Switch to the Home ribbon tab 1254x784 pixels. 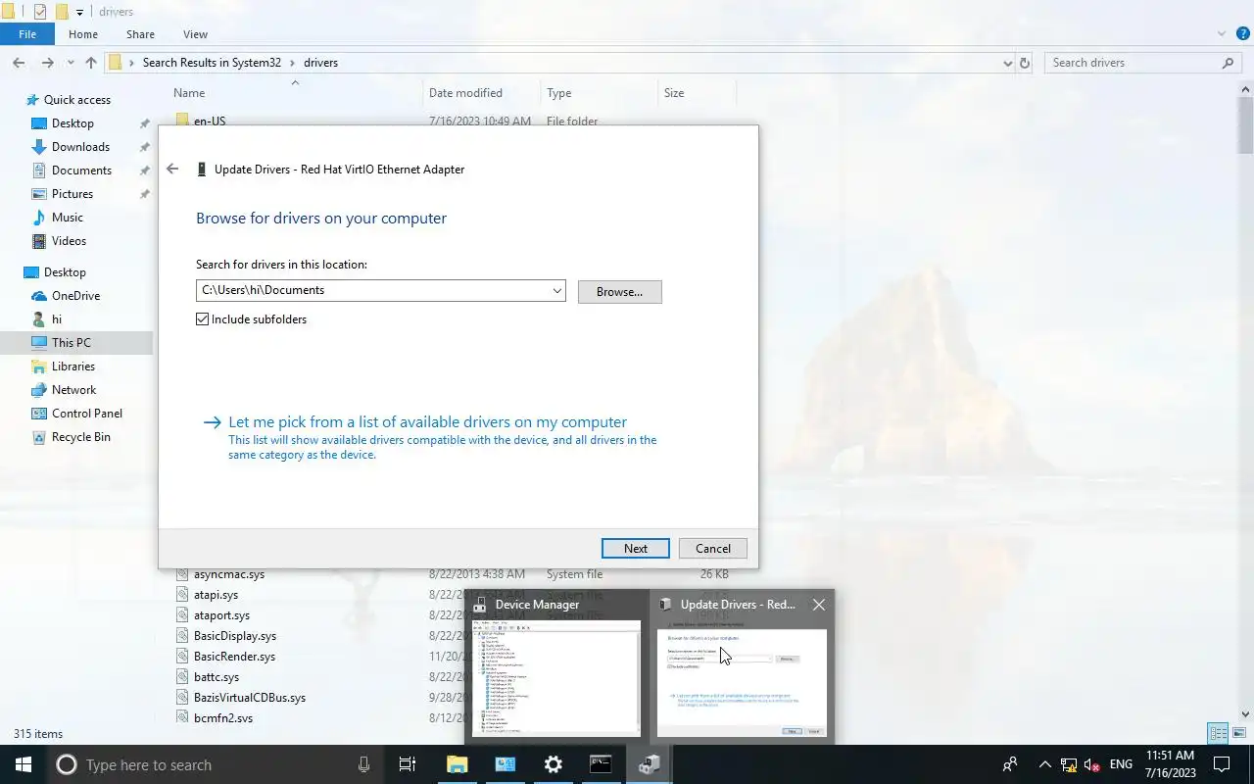(83, 34)
